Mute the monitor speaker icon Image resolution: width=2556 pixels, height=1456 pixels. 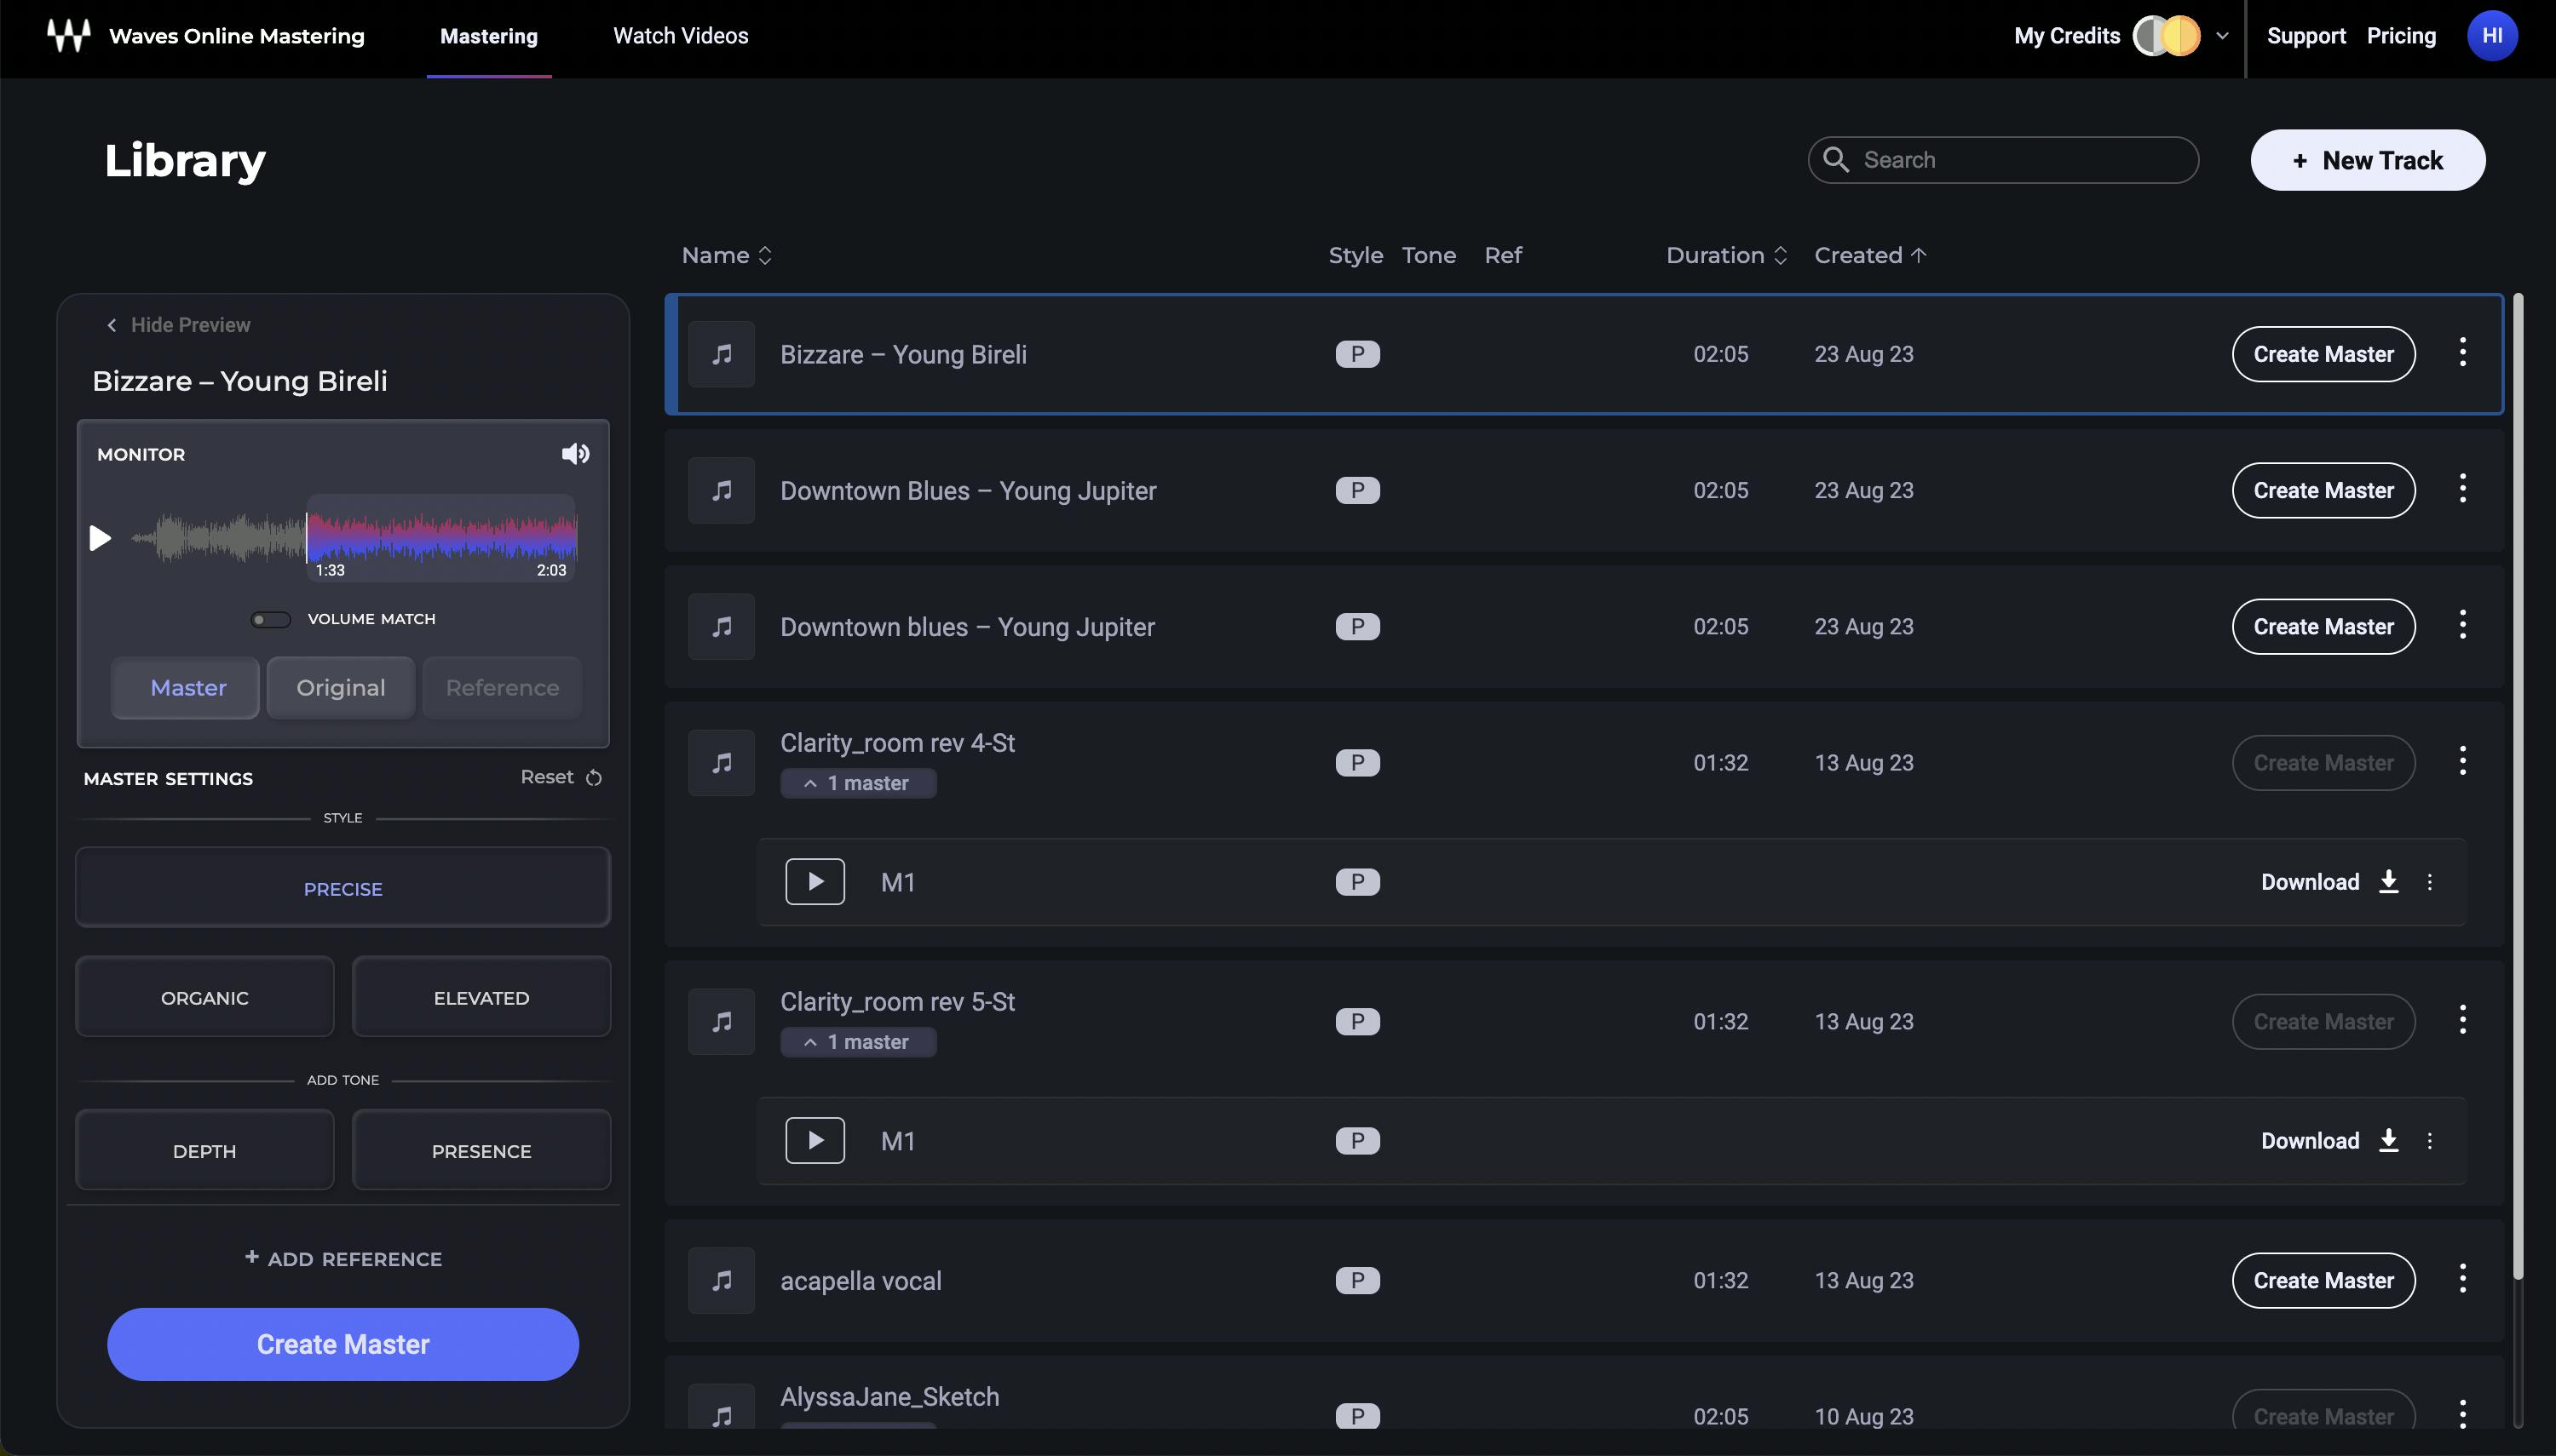(x=574, y=454)
